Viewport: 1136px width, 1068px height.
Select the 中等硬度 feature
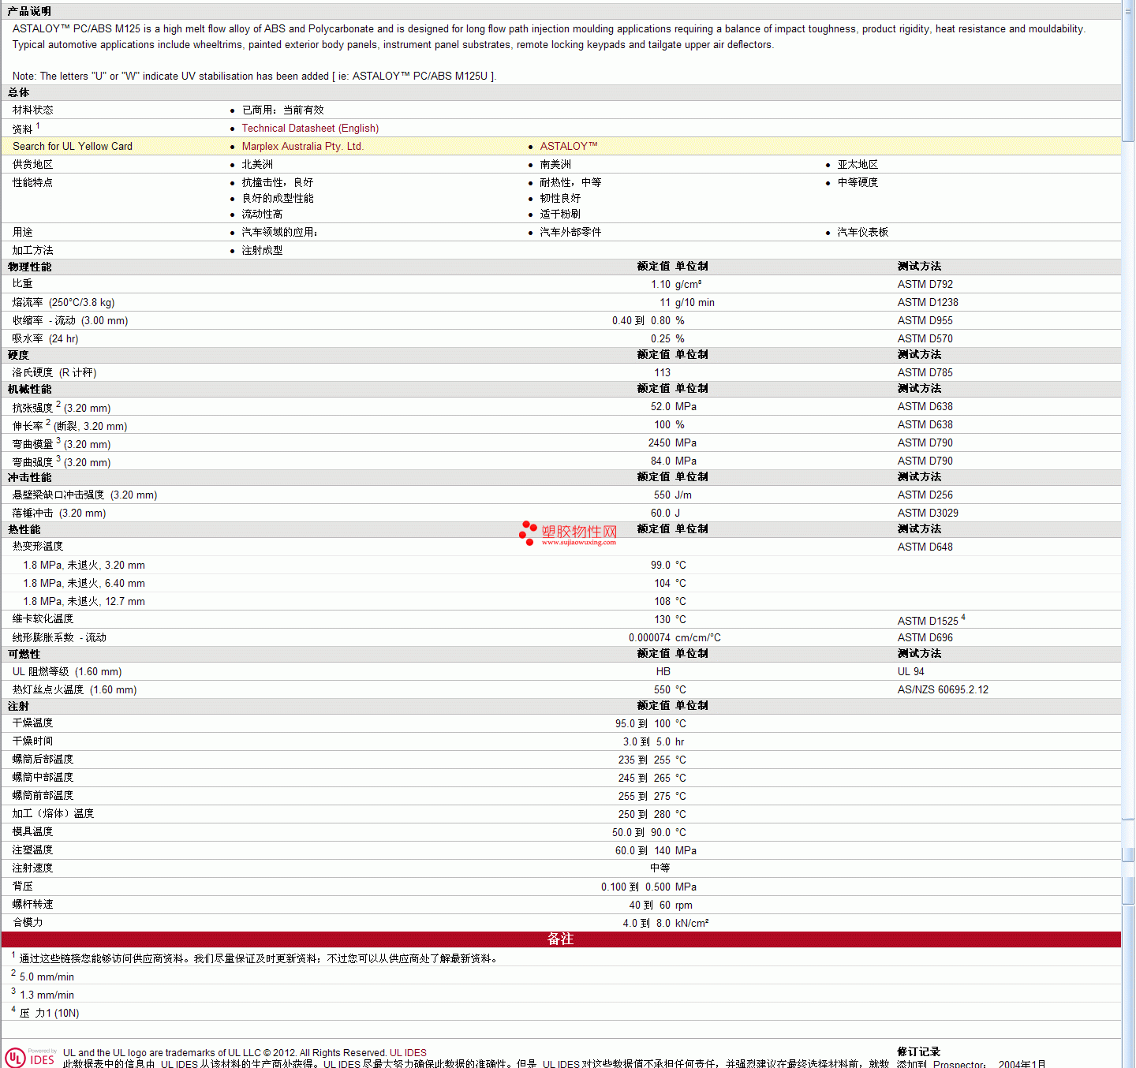[858, 182]
